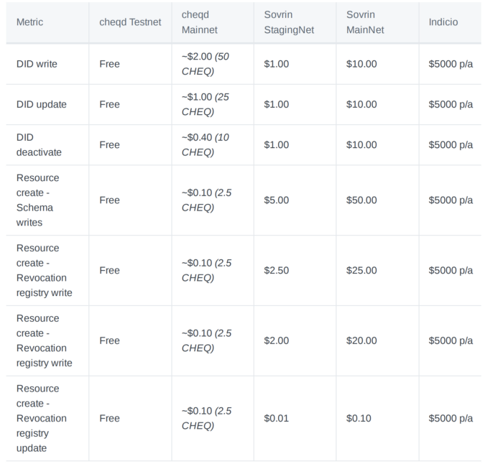
Task: Select the ~$1.00 (25 CHEQ) cell
Action: coord(206,104)
